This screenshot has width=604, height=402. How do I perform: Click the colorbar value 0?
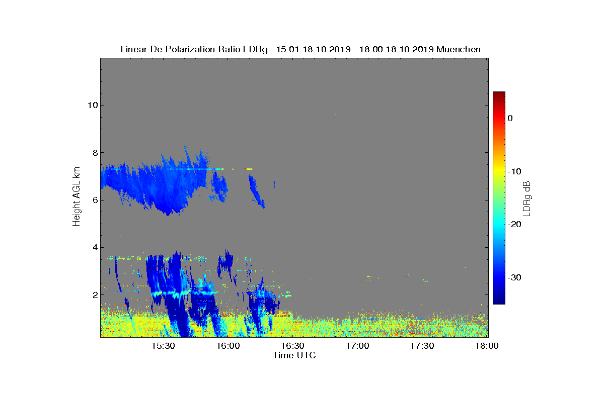(510, 118)
